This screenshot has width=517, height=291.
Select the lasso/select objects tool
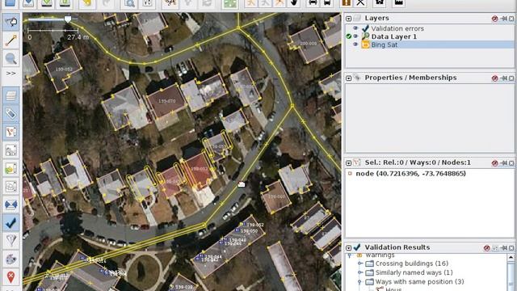click(11, 22)
